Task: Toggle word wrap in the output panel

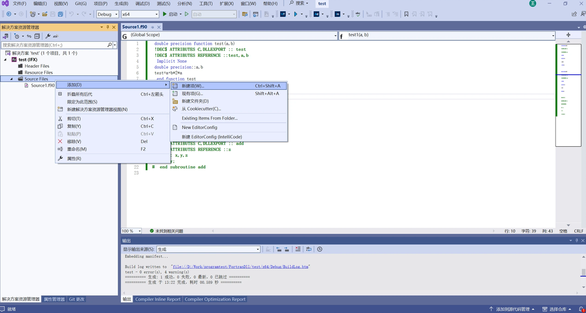Action: [x=309, y=249]
